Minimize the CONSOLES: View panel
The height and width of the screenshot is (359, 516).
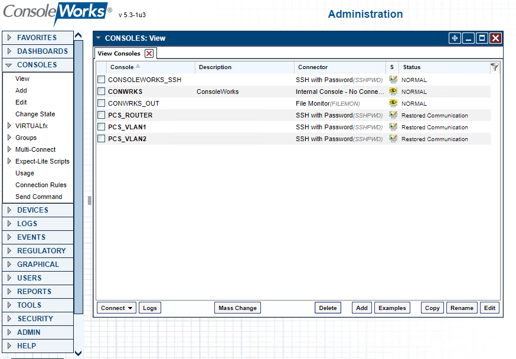coord(468,38)
